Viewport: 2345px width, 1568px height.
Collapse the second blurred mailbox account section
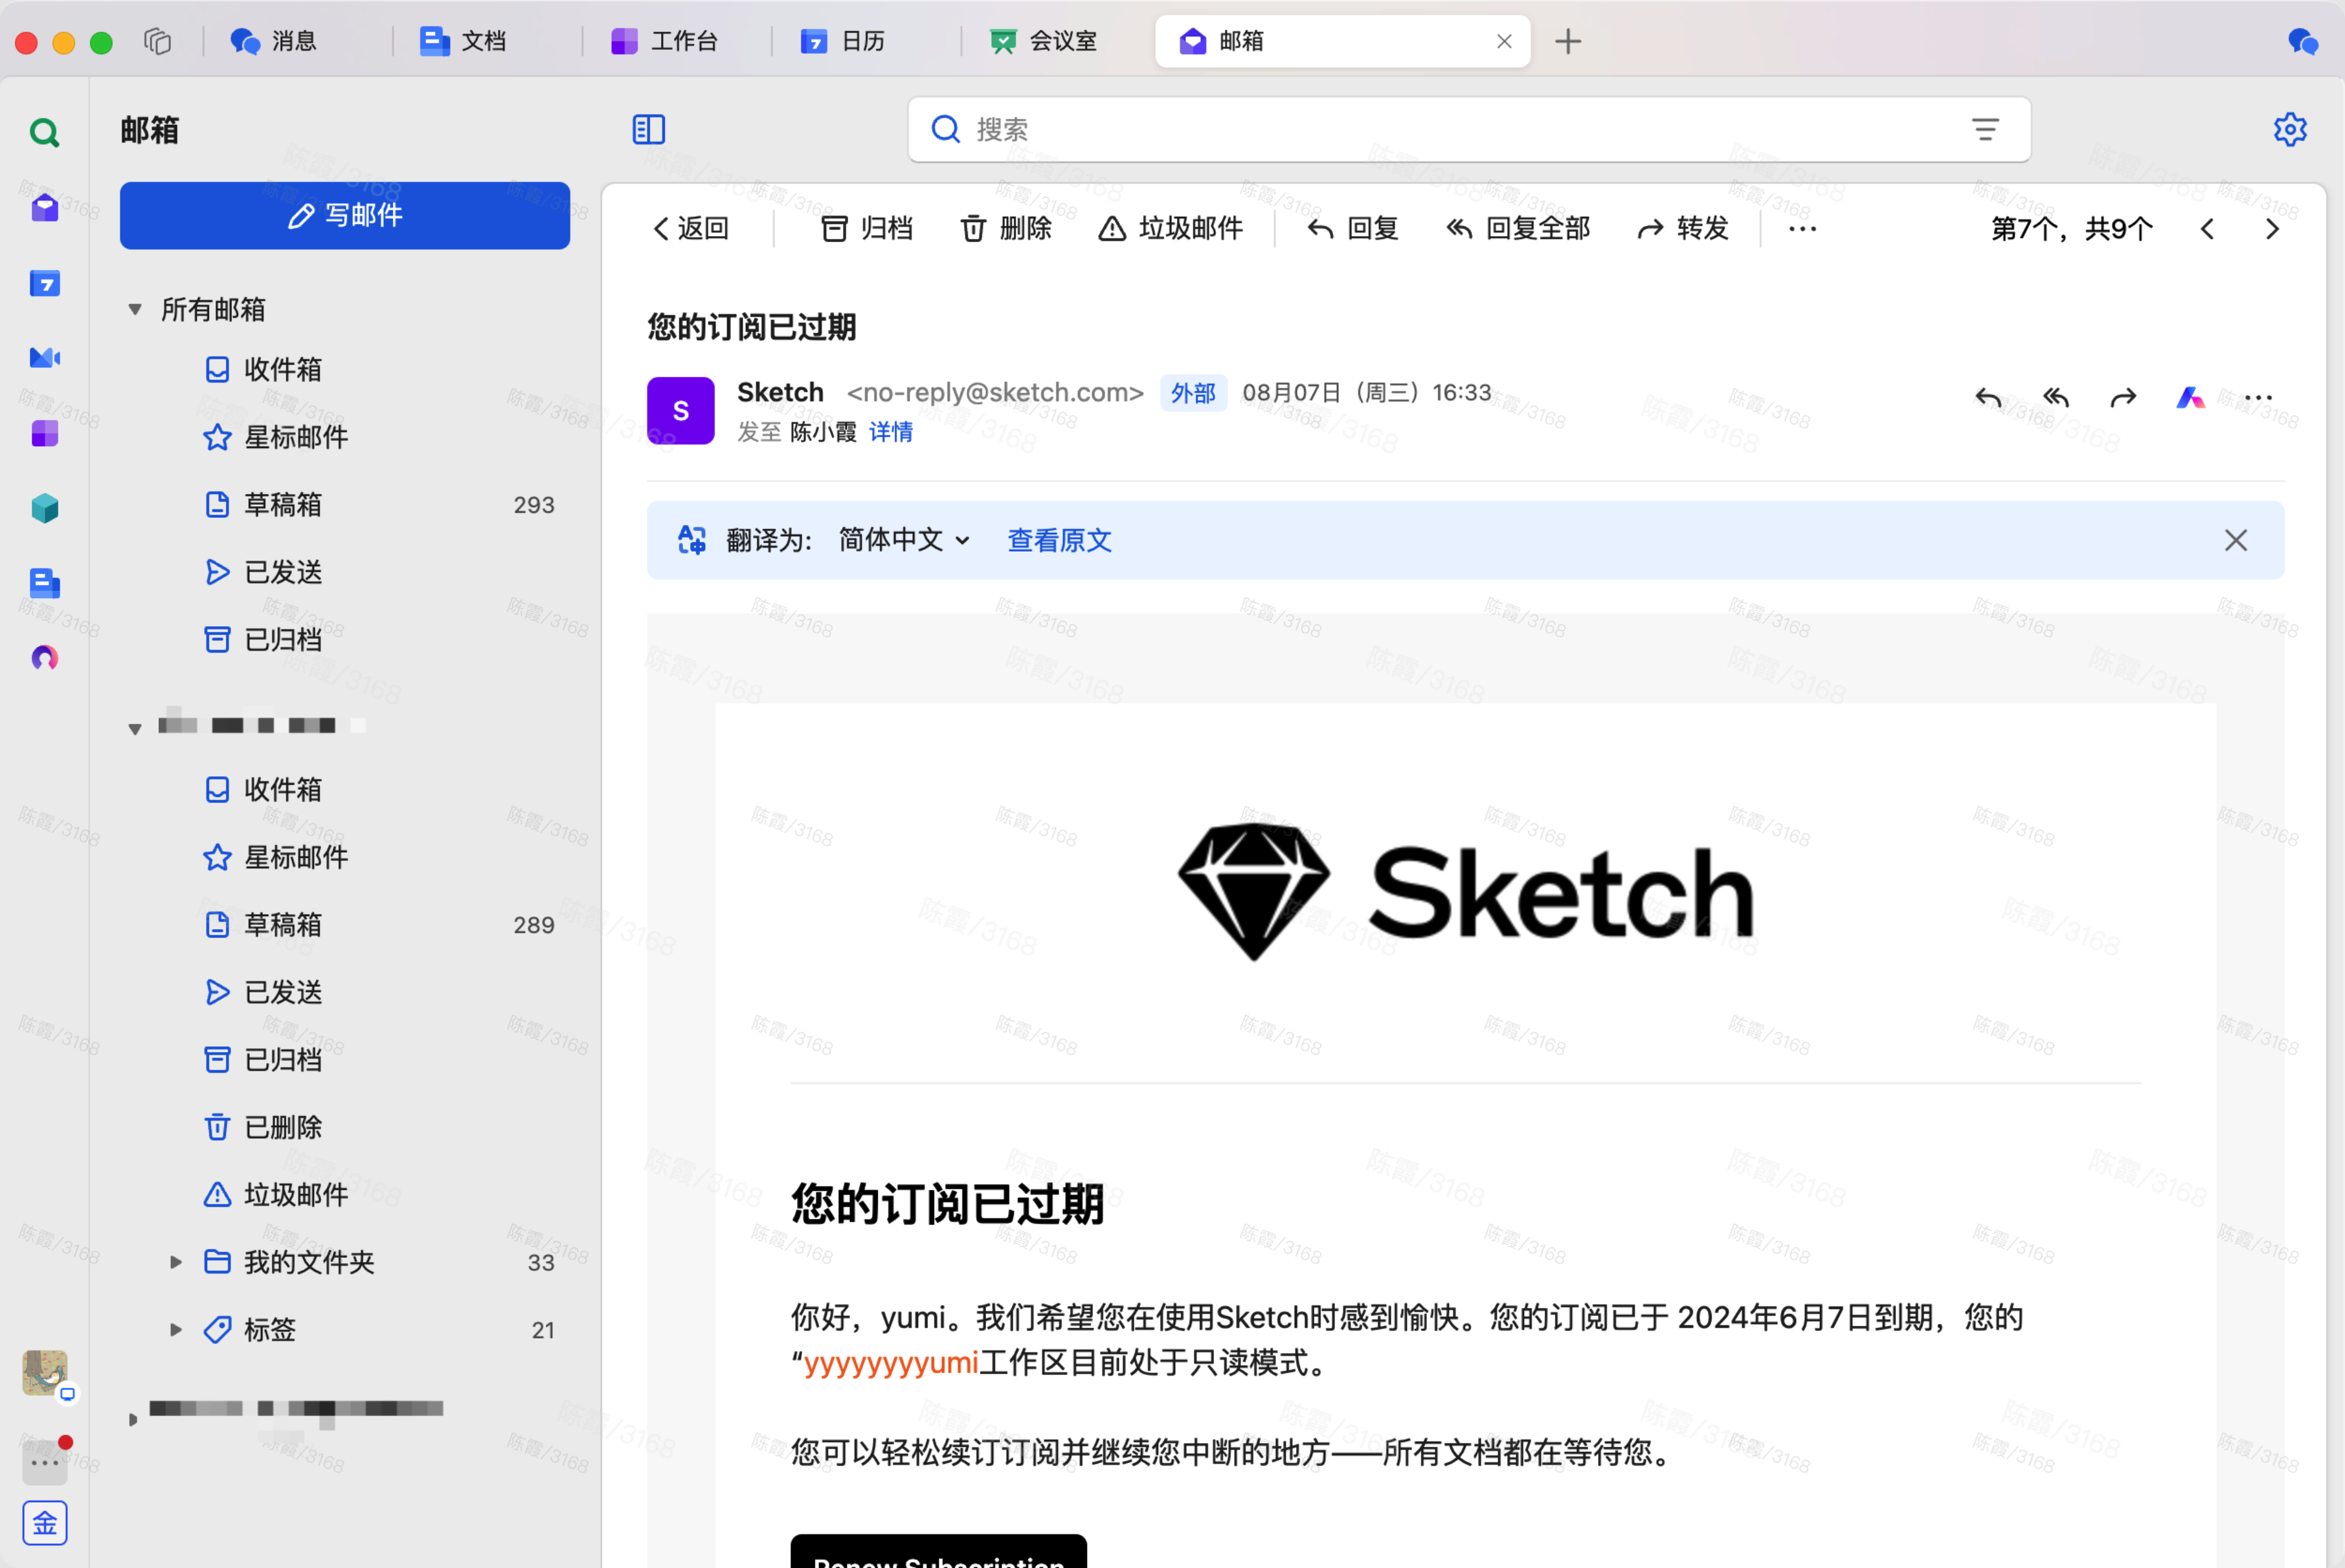click(134, 729)
